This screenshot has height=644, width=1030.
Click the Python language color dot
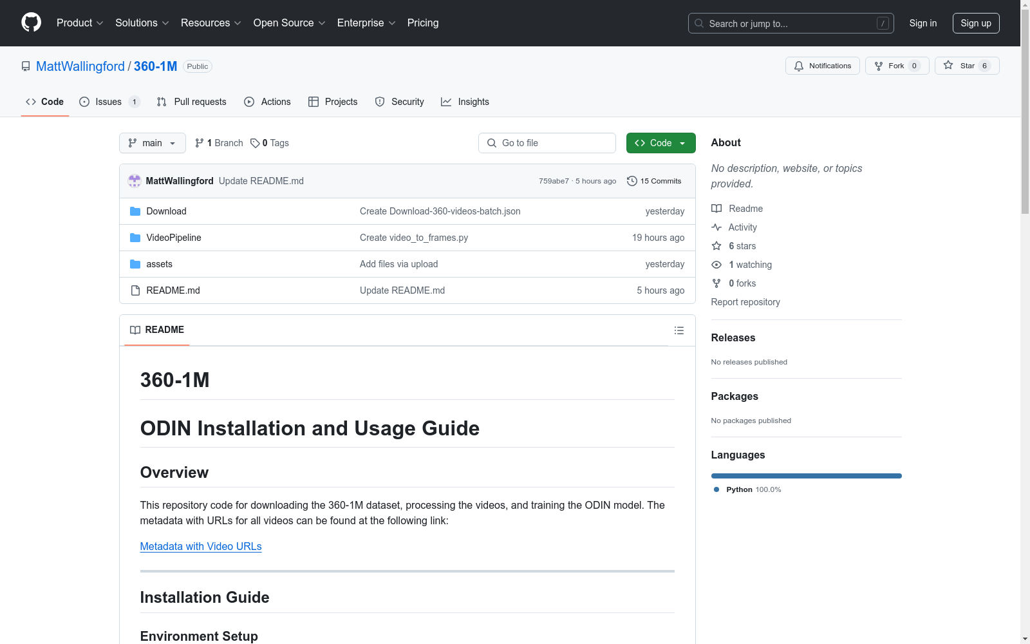pos(716,489)
